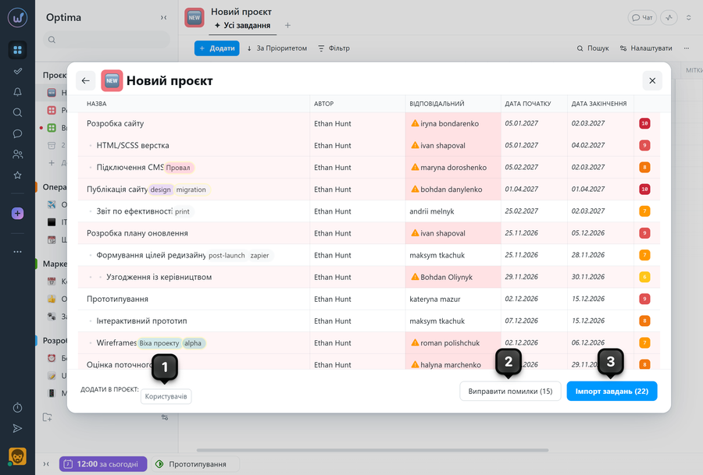Image resolution: width=703 pixels, height=475 pixels.
Task: Click the zapier tag
Action: click(259, 255)
